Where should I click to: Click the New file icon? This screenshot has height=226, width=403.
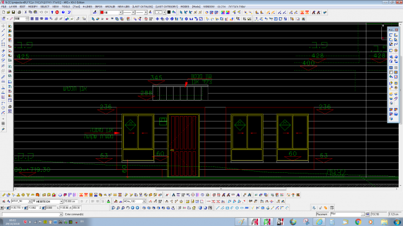4,12
